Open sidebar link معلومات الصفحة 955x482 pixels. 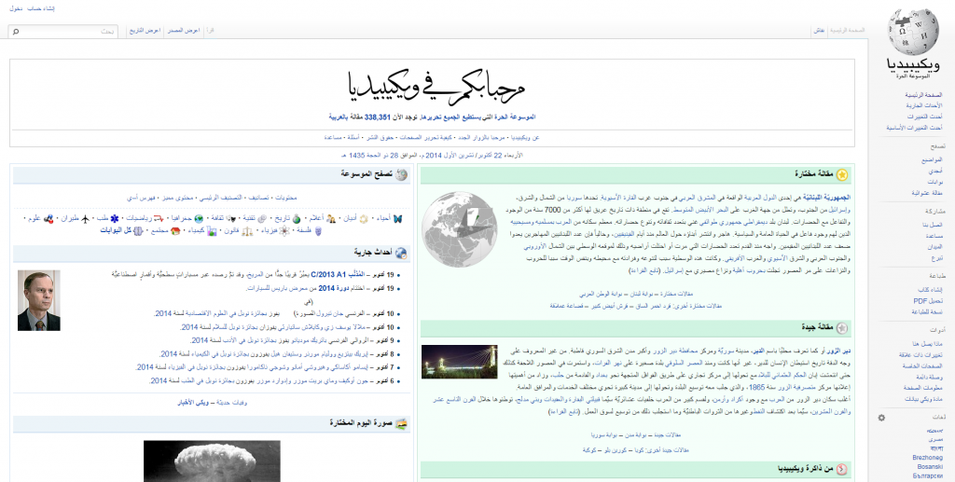pyautogui.click(x=923, y=388)
